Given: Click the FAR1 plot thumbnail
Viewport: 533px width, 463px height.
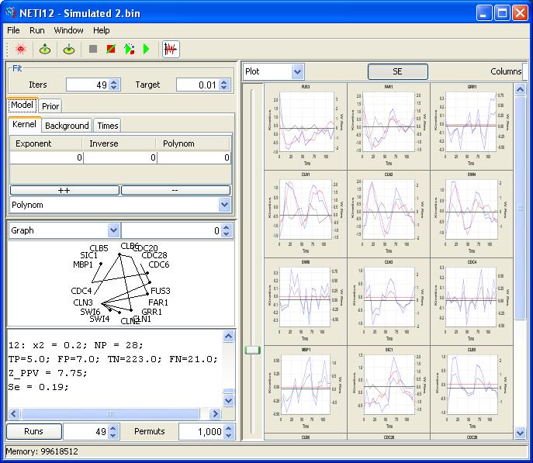Looking at the screenshot, I should pyautogui.click(x=389, y=126).
